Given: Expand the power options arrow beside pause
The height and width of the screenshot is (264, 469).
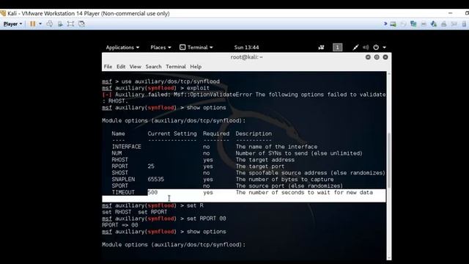Looking at the screenshot, I should point(40,24).
